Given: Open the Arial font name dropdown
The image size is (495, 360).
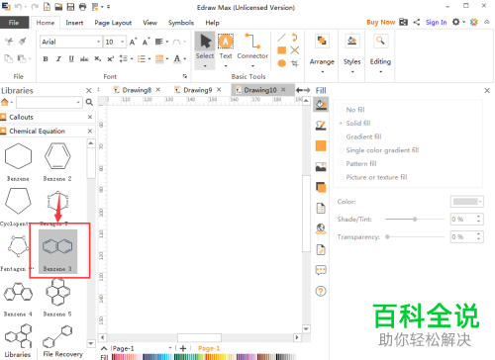Looking at the screenshot, I should click(98, 42).
